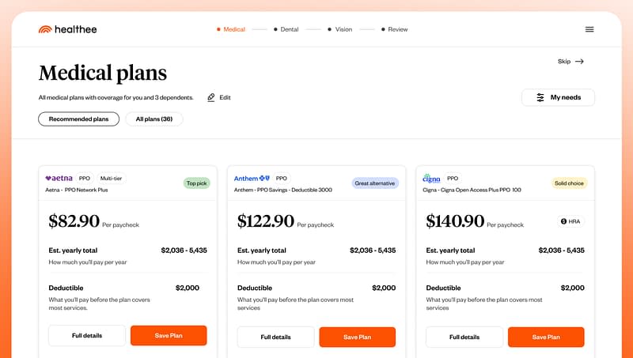Click the HRA dollar badge

pyautogui.click(x=570, y=221)
